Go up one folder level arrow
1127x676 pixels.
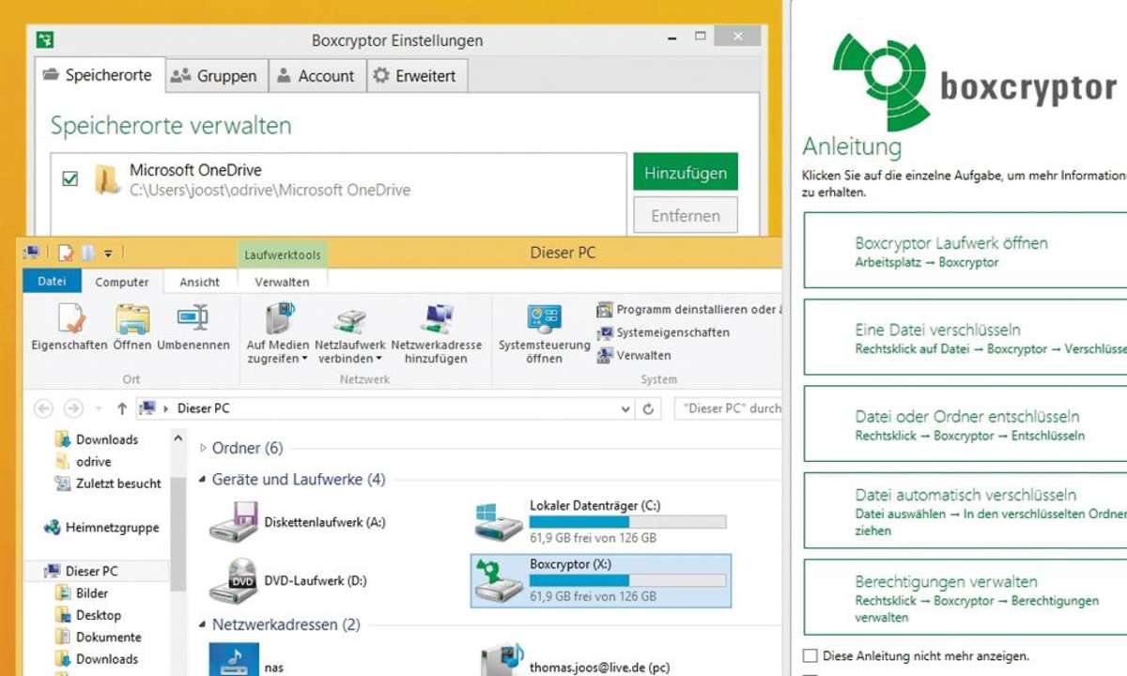[122, 408]
